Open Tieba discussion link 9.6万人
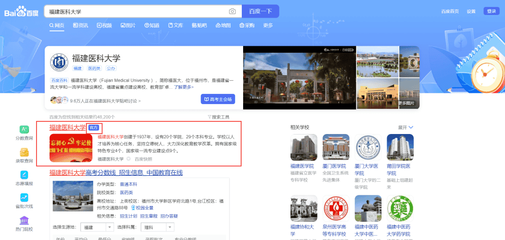The image size is (505, 240). (x=105, y=101)
